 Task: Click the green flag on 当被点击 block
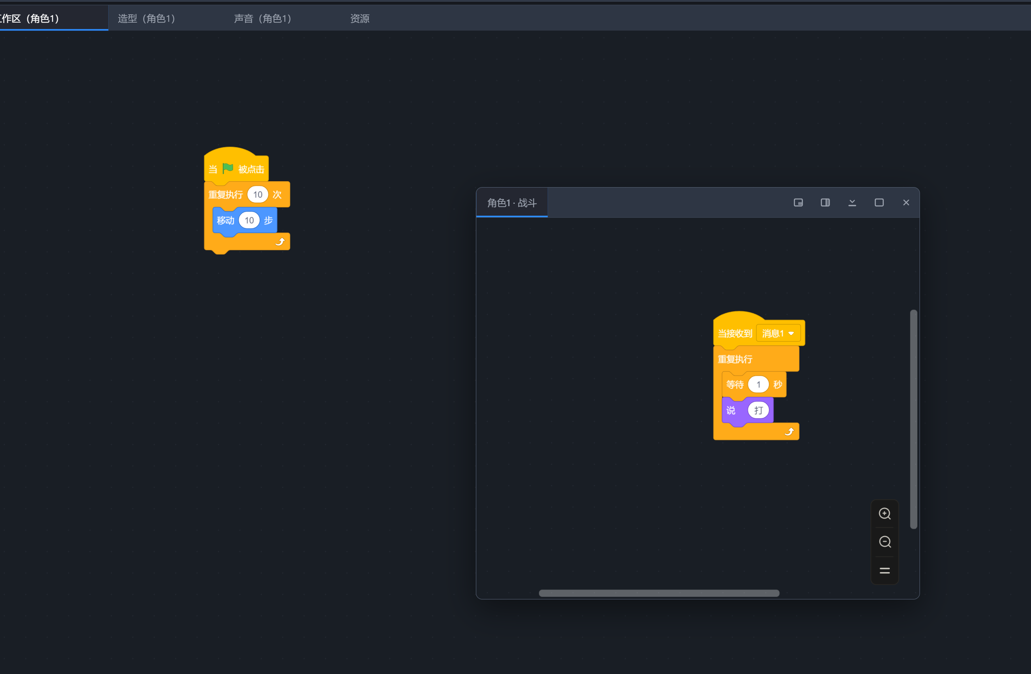tap(228, 168)
